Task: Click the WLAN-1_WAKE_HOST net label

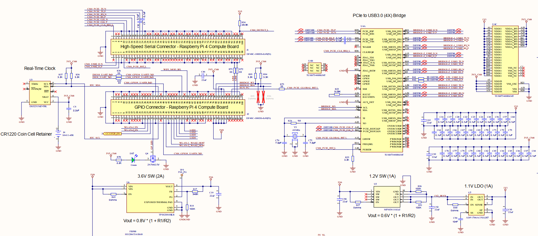Action: pyautogui.click(x=192, y=143)
